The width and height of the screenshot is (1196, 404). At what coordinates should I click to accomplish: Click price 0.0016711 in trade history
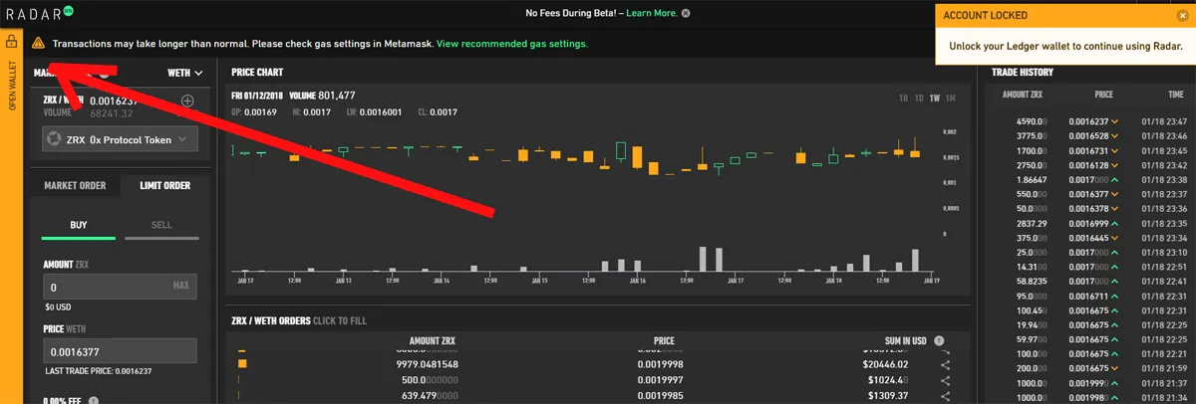1089,297
